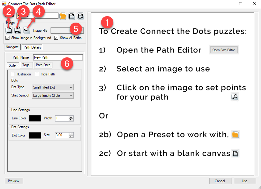Image resolution: width=261 pixels, height=189 pixels.
Task: Enable the Illustration checkbox
Action: point(13,74)
